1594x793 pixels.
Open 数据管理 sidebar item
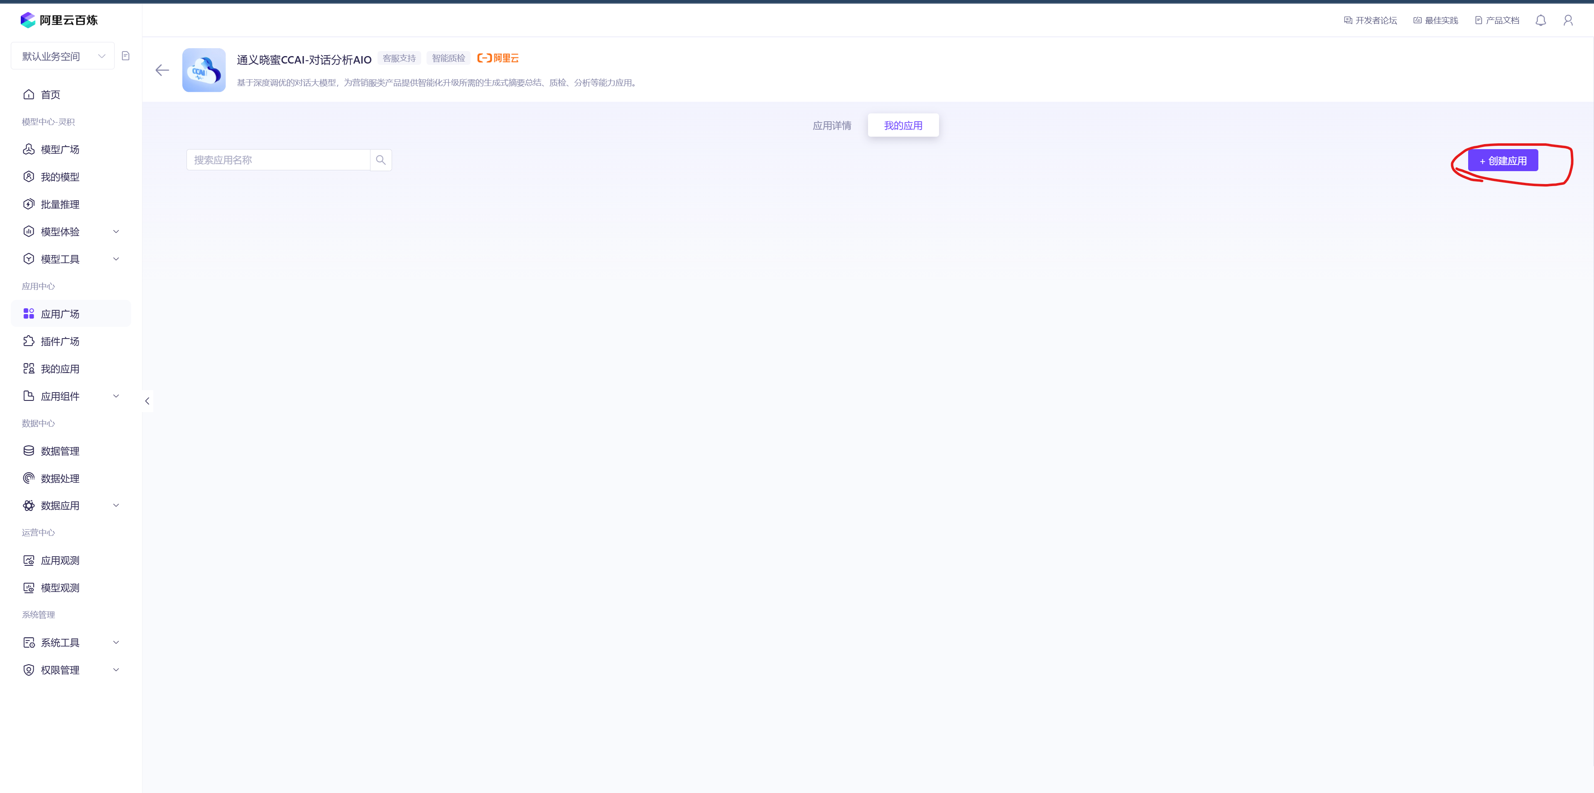point(59,451)
